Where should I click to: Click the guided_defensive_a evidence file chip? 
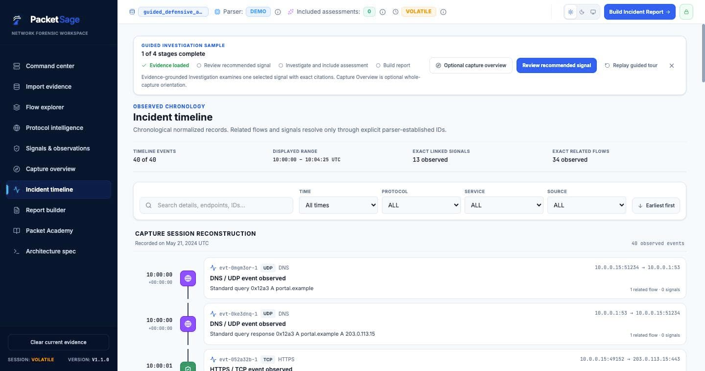[x=173, y=12]
